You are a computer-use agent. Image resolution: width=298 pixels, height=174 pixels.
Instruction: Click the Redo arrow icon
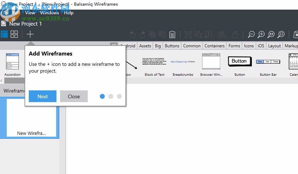[x=142, y=35]
